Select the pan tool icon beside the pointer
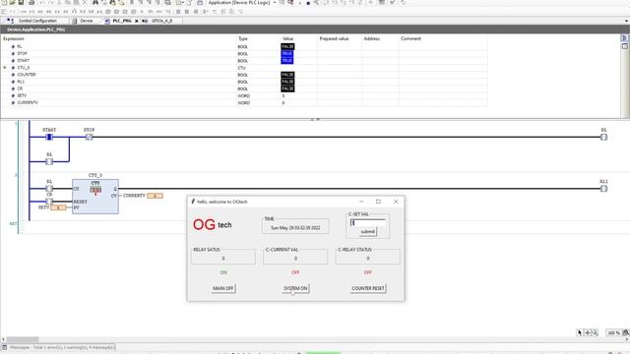 tap(587, 332)
